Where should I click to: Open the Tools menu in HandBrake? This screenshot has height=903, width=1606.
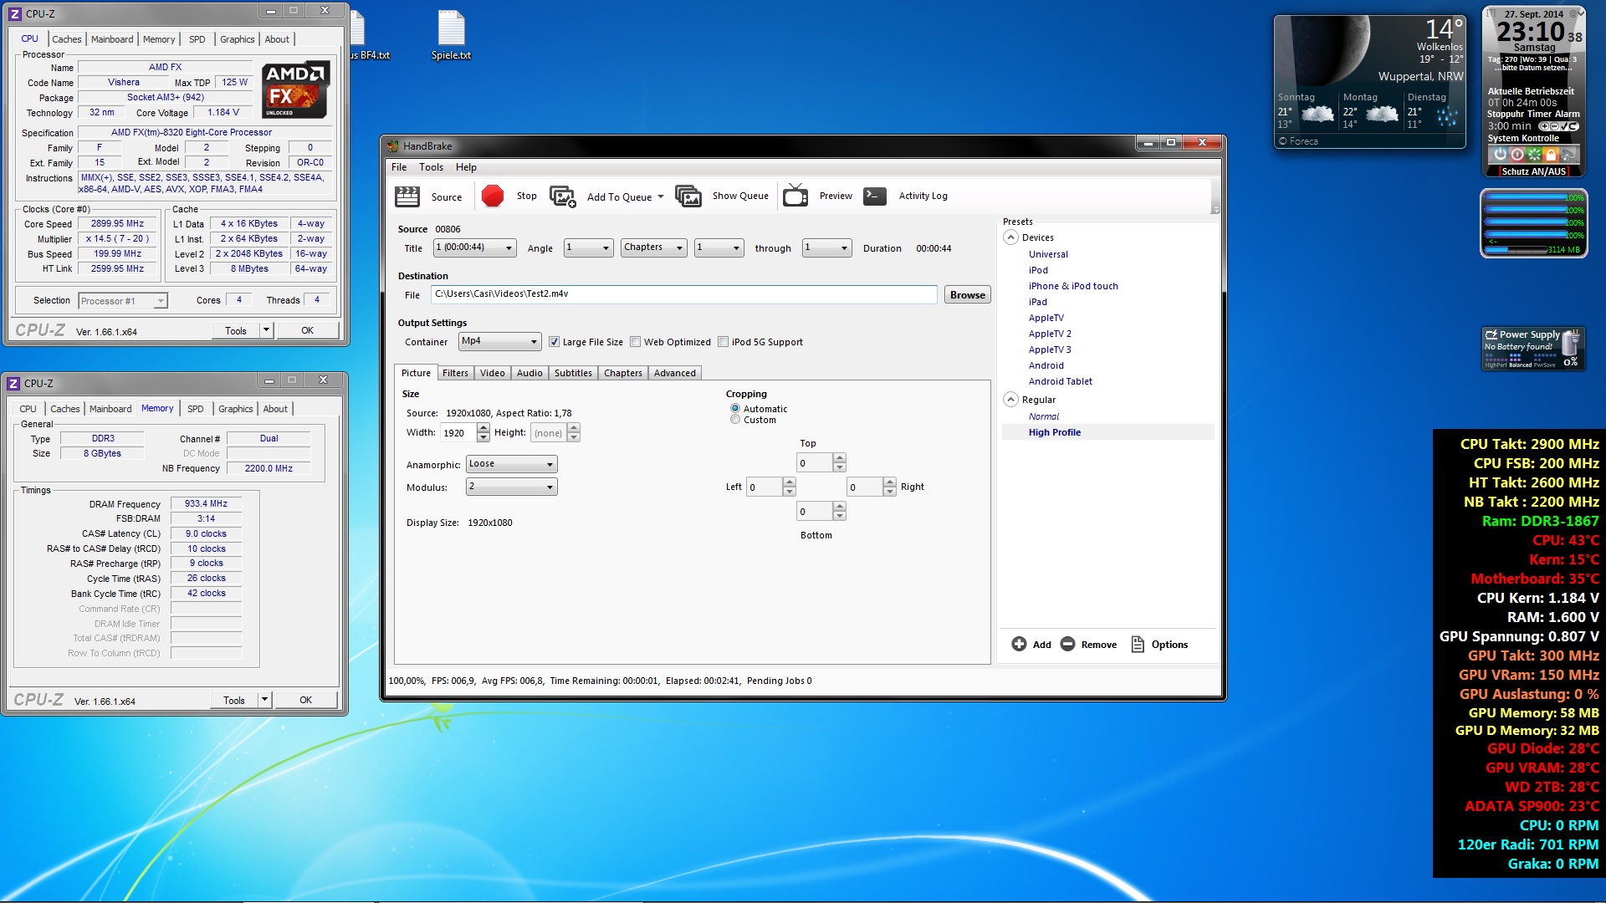pyautogui.click(x=431, y=167)
